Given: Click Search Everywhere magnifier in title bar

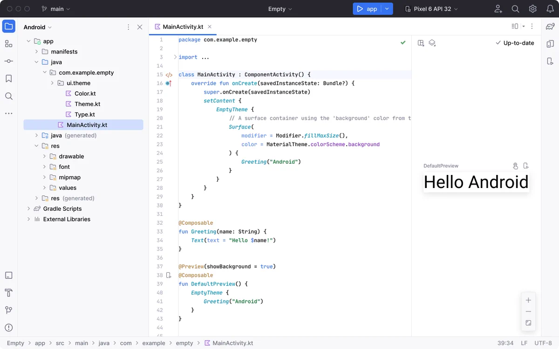Looking at the screenshot, I should (x=515, y=9).
